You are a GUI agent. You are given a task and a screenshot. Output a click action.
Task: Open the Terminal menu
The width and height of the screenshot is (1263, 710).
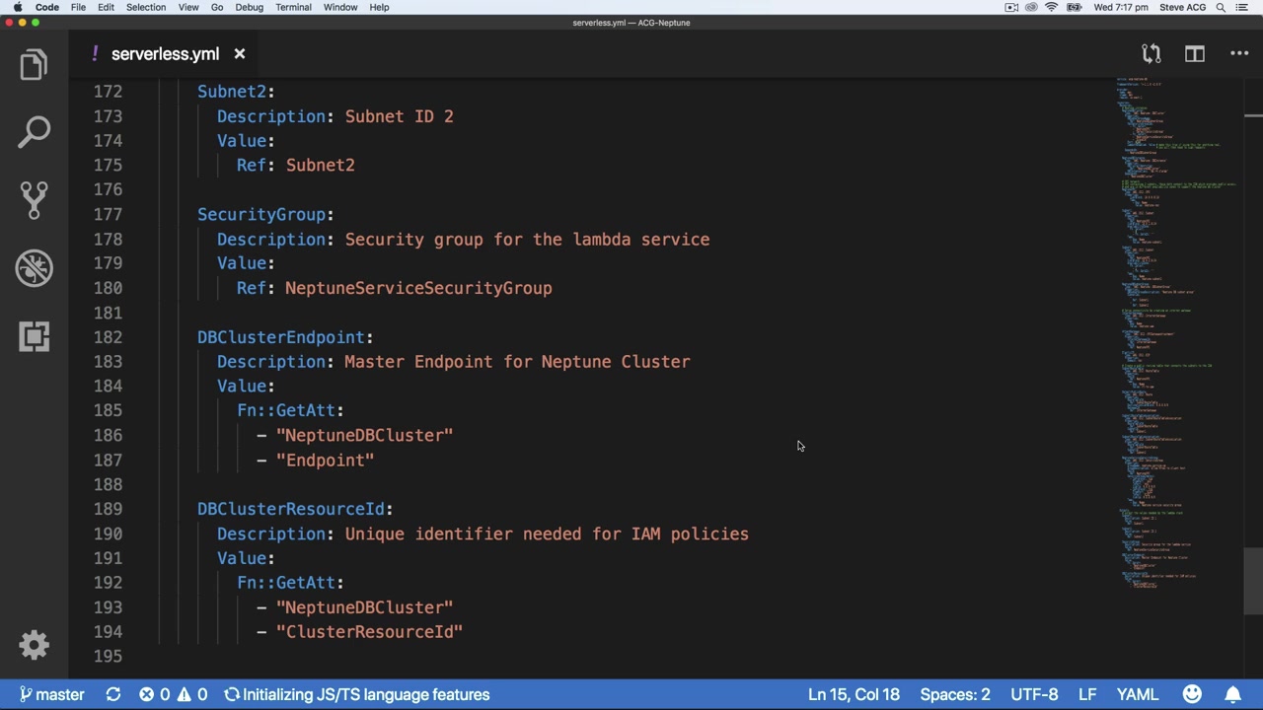pyautogui.click(x=293, y=7)
